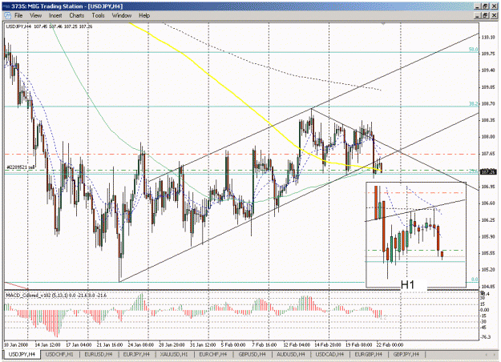This screenshot has height=362, width=501.
Task: Click the chart shift marker triangle
Action: (383, 23)
